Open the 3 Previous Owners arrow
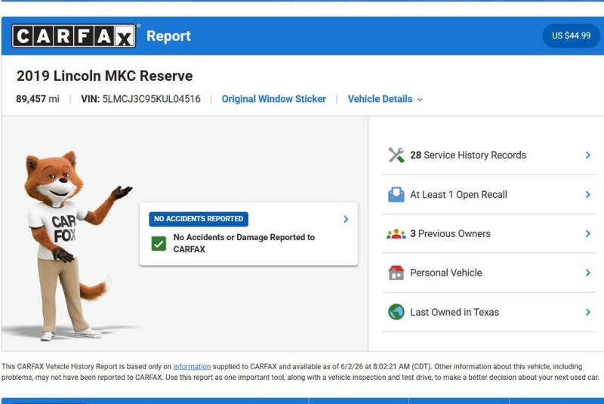Screen dimensions: 604x404 click(x=588, y=234)
